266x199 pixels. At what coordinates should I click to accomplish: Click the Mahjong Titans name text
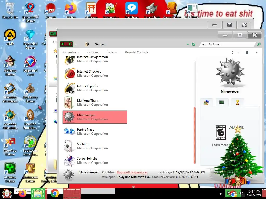click(x=88, y=101)
